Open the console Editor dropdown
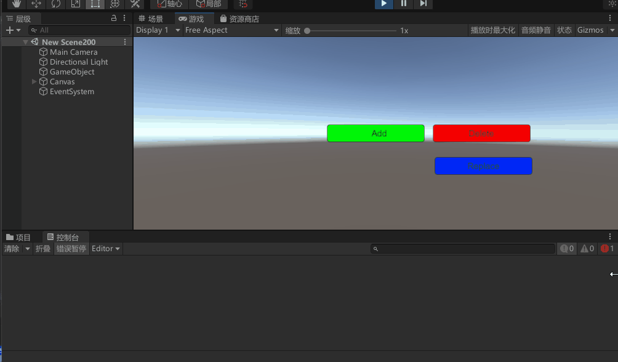 106,249
